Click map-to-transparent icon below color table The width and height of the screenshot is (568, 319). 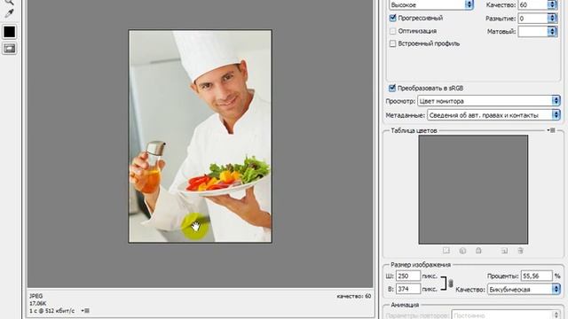(446, 251)
